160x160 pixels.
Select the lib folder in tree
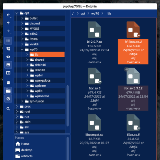47,54
